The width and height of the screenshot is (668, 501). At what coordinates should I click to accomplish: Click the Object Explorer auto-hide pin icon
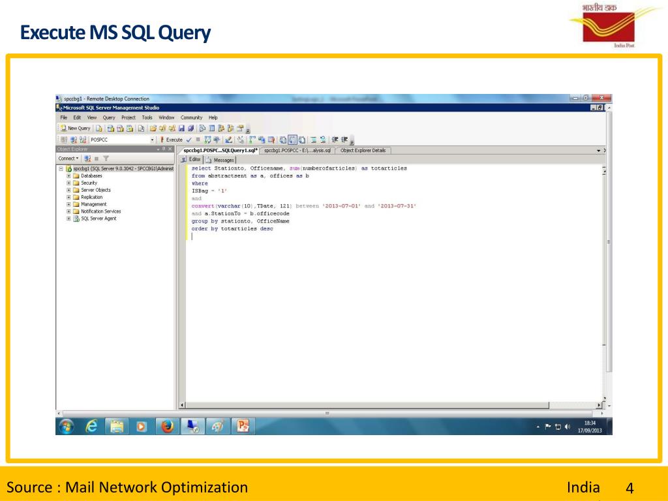click(164, 149)
